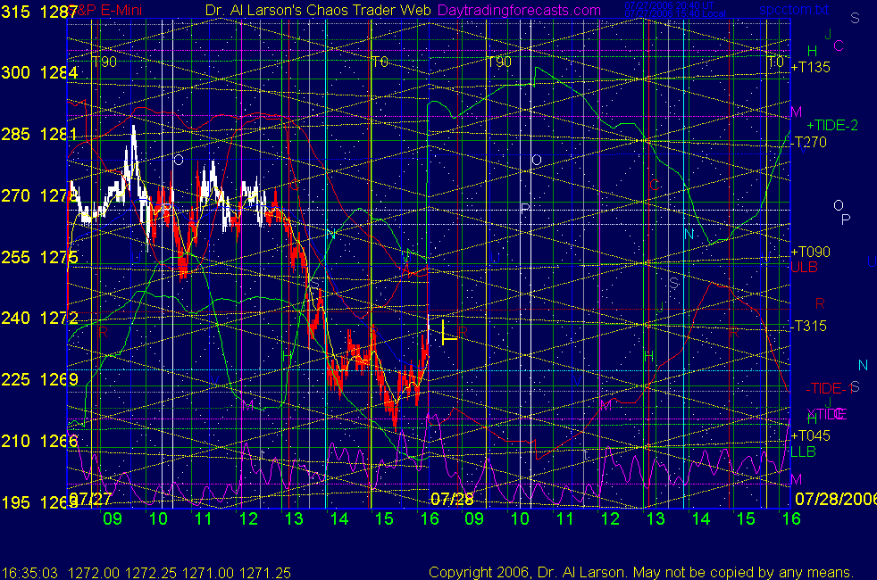
Task: Click the -T315 line label
Action: [x=809, y=326]
